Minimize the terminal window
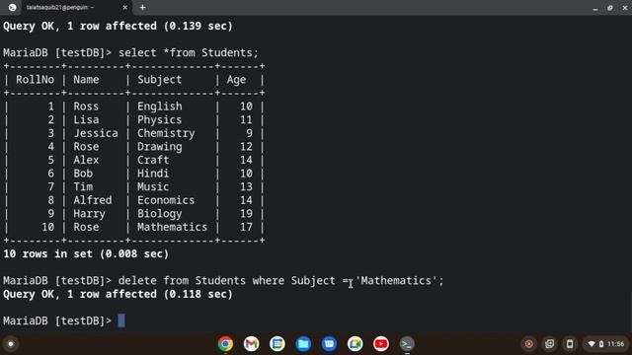 [x=594, y=8]
